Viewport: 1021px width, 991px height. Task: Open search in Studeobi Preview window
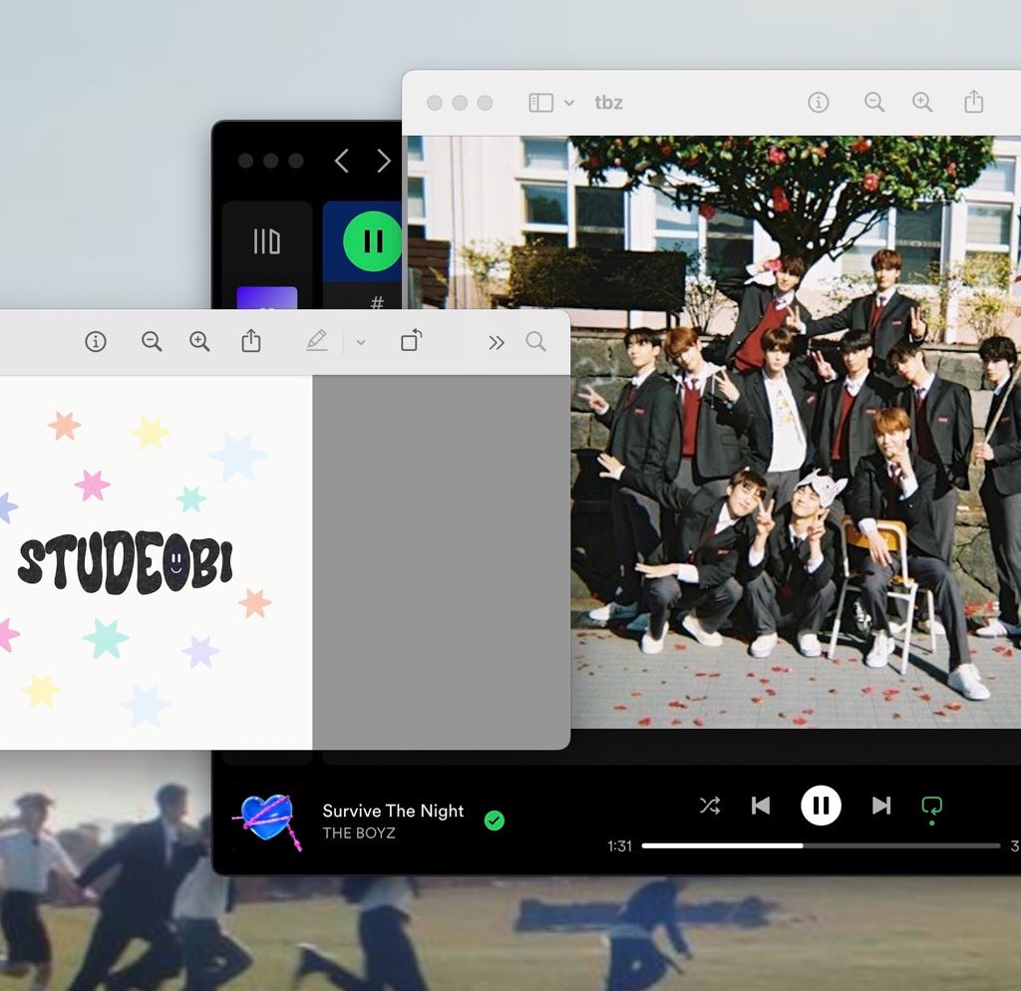535,341
